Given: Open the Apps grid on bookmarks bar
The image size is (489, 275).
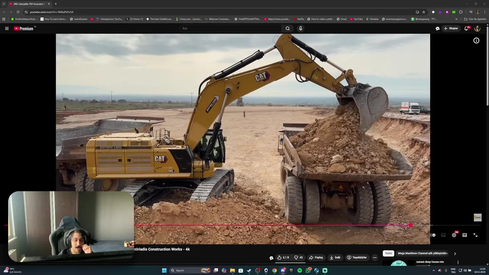Looking at the screenshot, I should 4,19.
